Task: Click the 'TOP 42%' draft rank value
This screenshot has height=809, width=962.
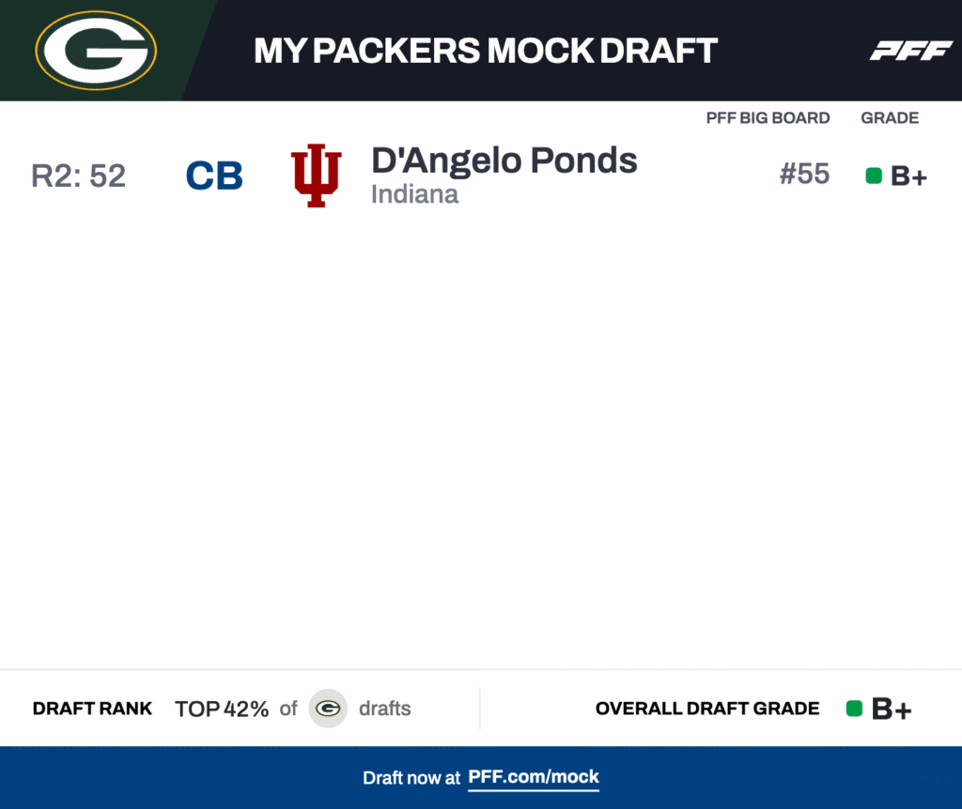Action: click(222, 709)
